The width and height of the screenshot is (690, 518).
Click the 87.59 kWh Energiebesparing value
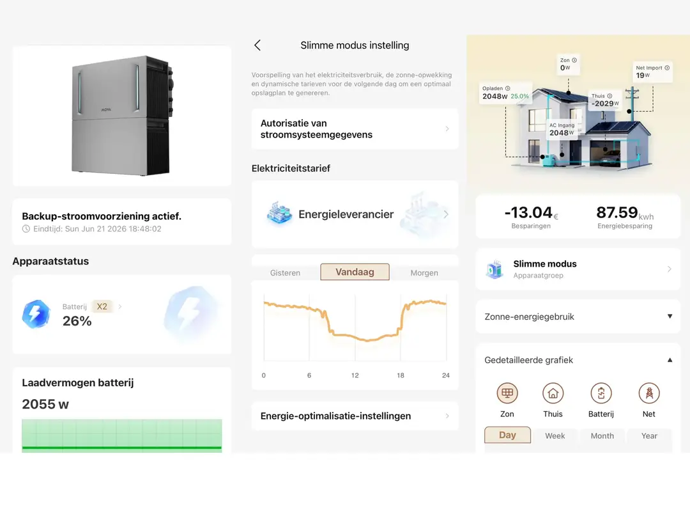[625, 213]
